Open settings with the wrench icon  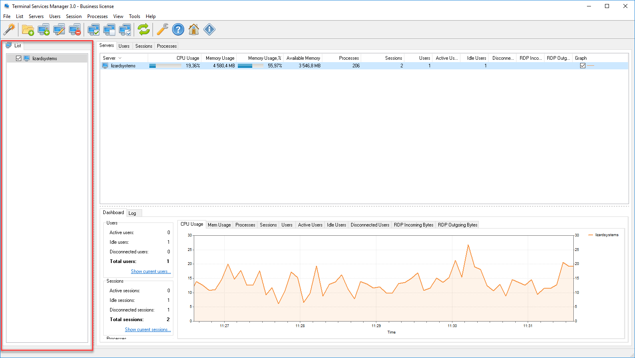coord(162,29)
